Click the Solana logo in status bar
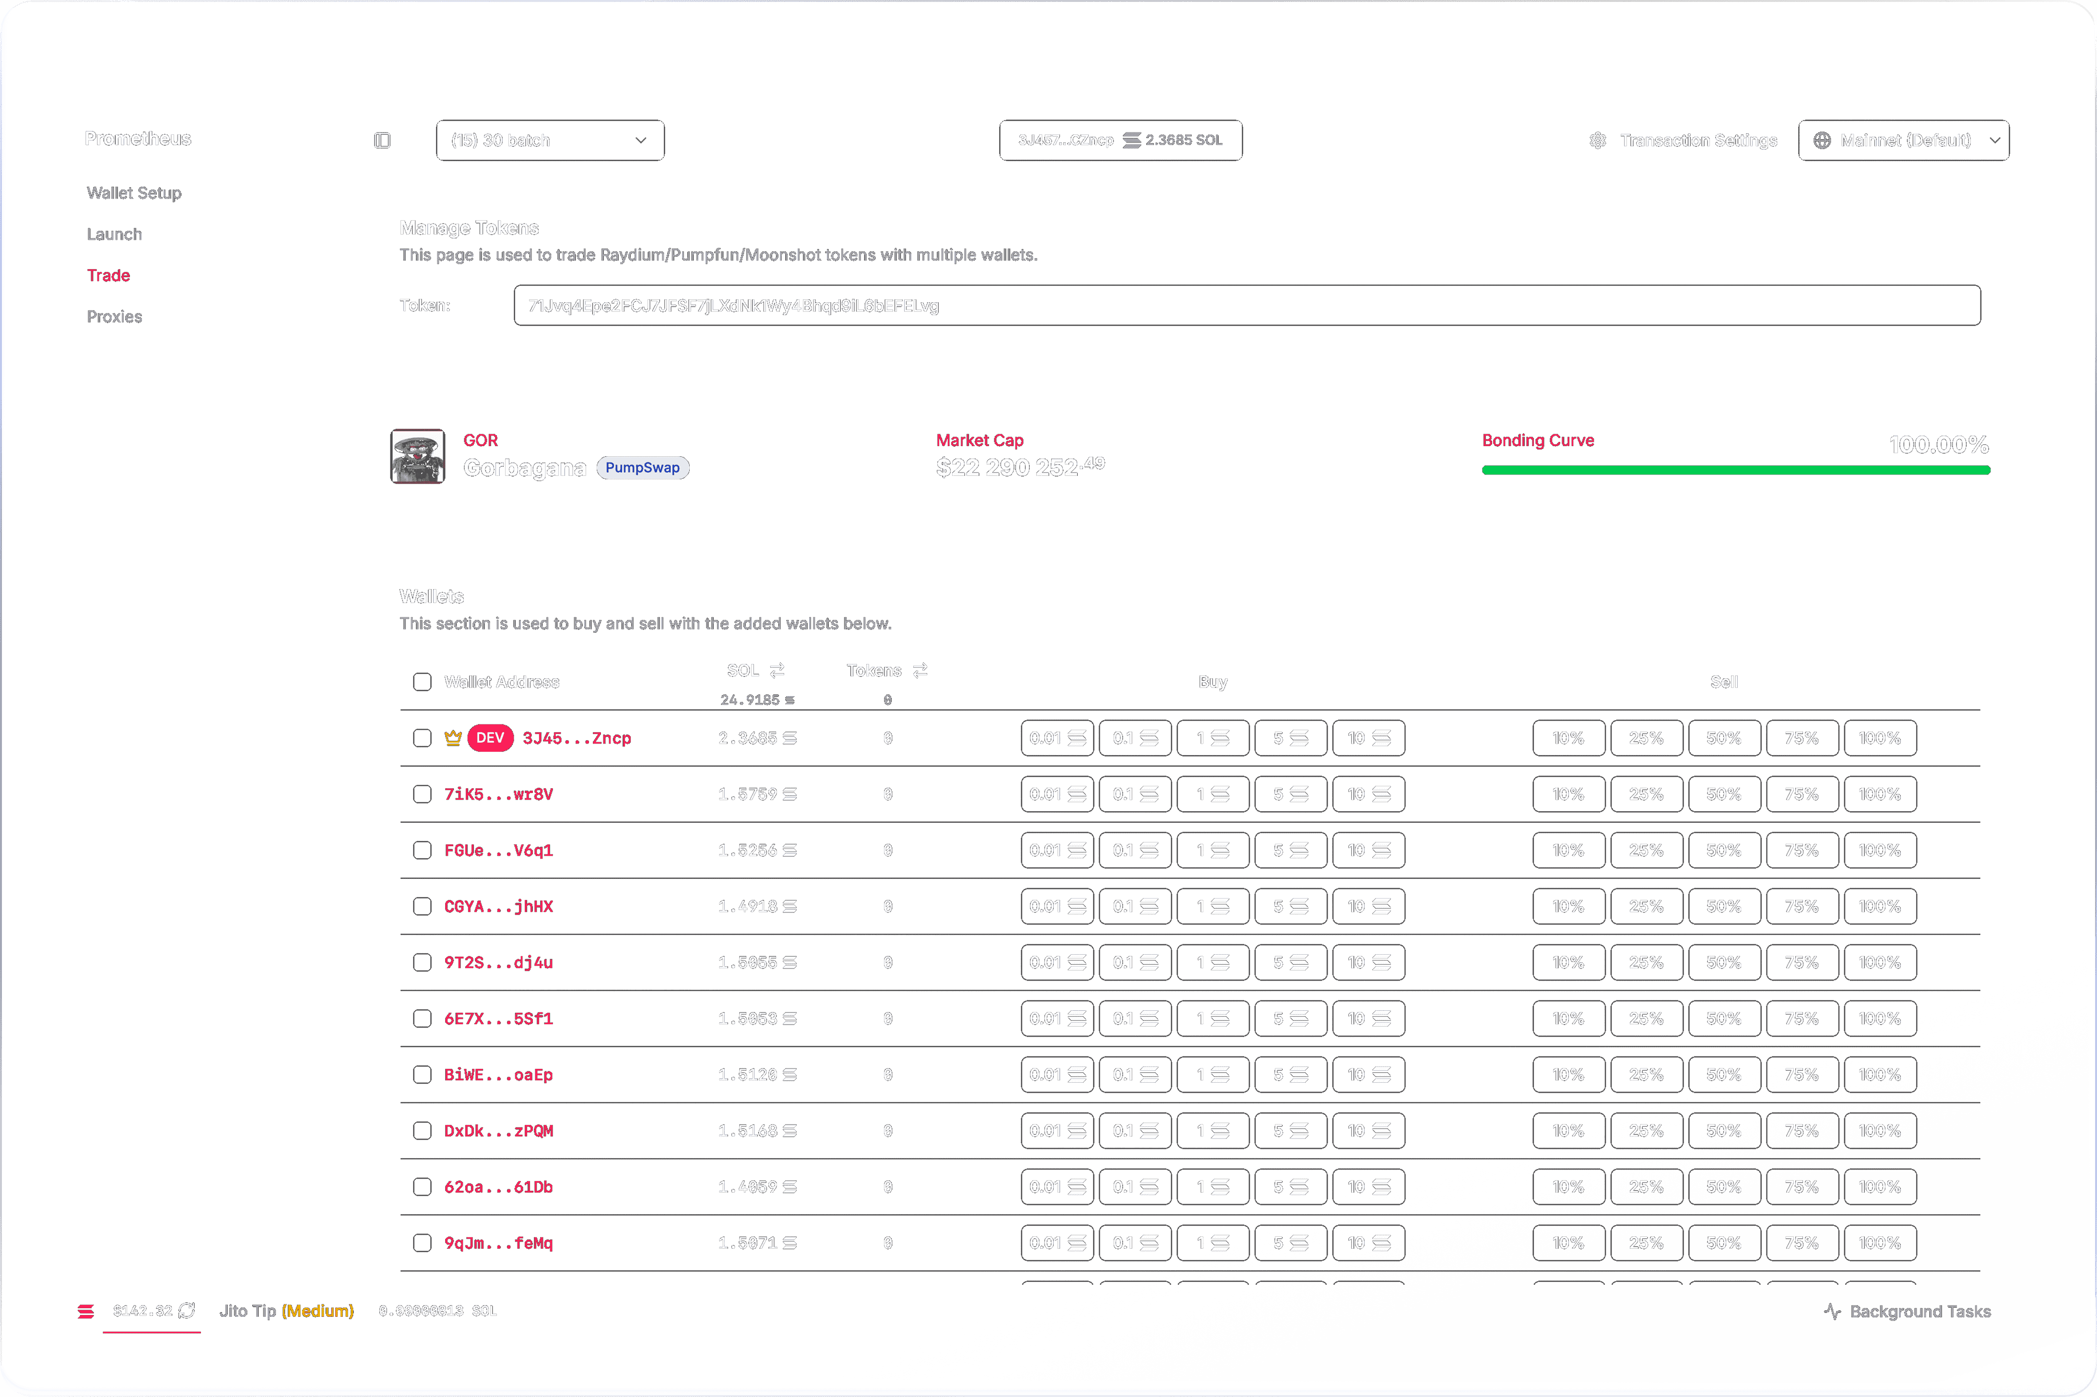Image resolution: width=2097 pixels, height=1397 pixels. (85, 1312)
